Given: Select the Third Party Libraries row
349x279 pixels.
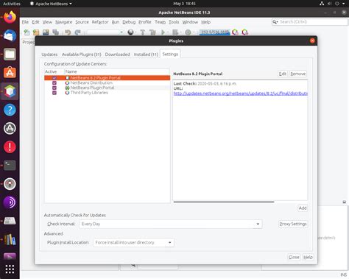Looking at the screenshot, I should (107, 93).
